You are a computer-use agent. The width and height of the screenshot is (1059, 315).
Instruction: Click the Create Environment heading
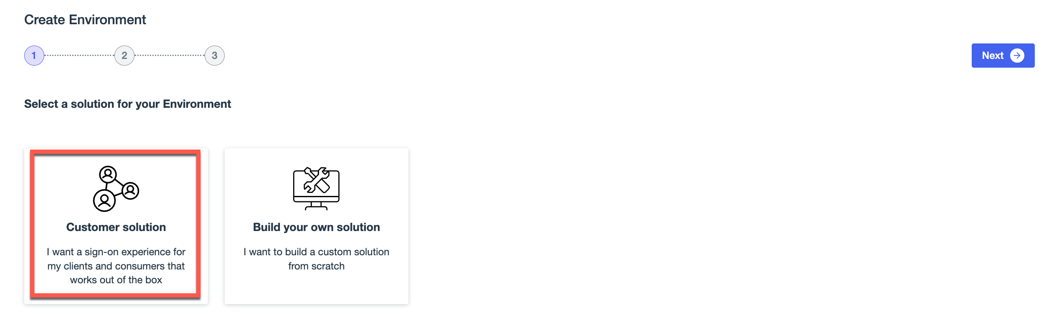[85, 20]
